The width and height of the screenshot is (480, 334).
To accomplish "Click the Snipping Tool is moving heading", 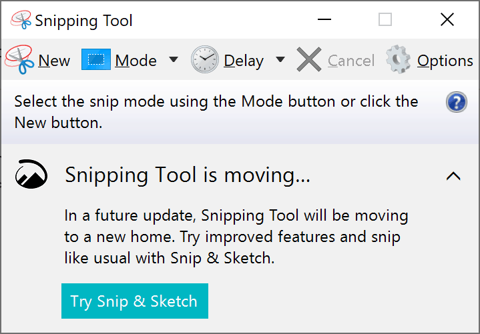I will pos(188,175).
